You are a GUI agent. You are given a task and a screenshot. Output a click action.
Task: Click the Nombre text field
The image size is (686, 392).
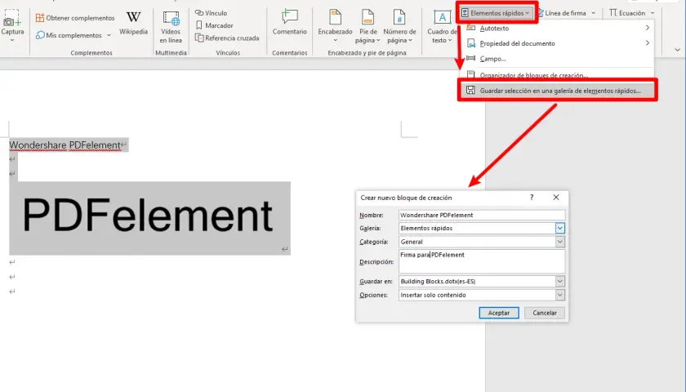(482, 215)
